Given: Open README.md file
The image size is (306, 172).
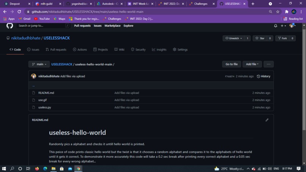Looking at the screenshot, I should [46, 93].
